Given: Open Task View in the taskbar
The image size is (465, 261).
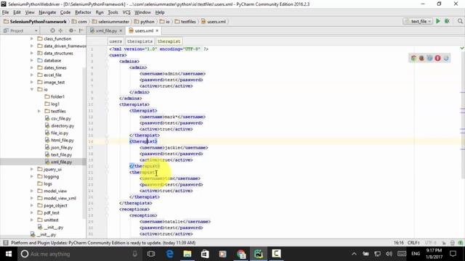Looking at the screenshot, I should 151,254.
